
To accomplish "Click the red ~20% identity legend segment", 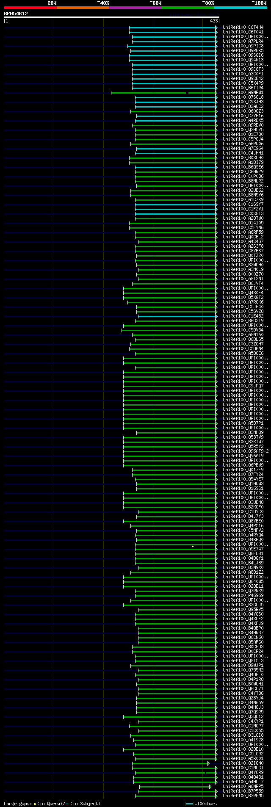I will pyautogui.click(x=30, y=8).
